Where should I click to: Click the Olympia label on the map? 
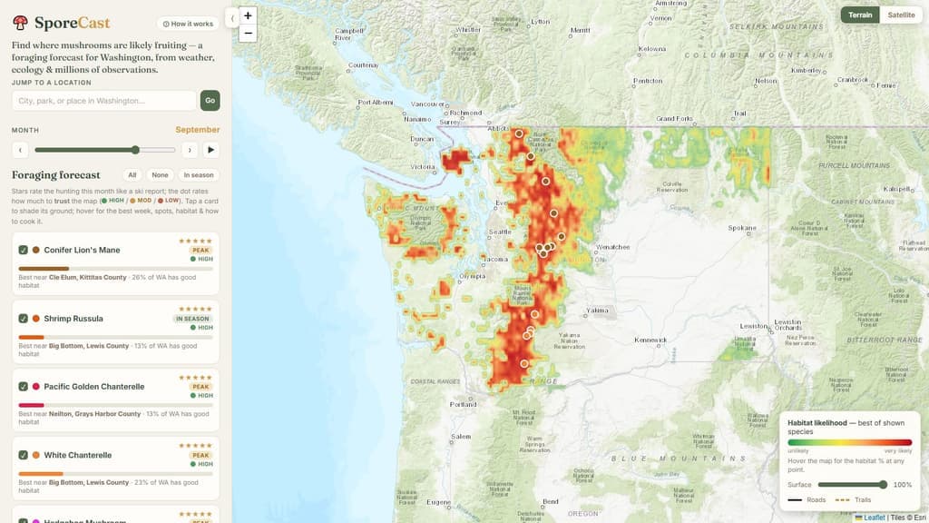(x=472, y=276)
